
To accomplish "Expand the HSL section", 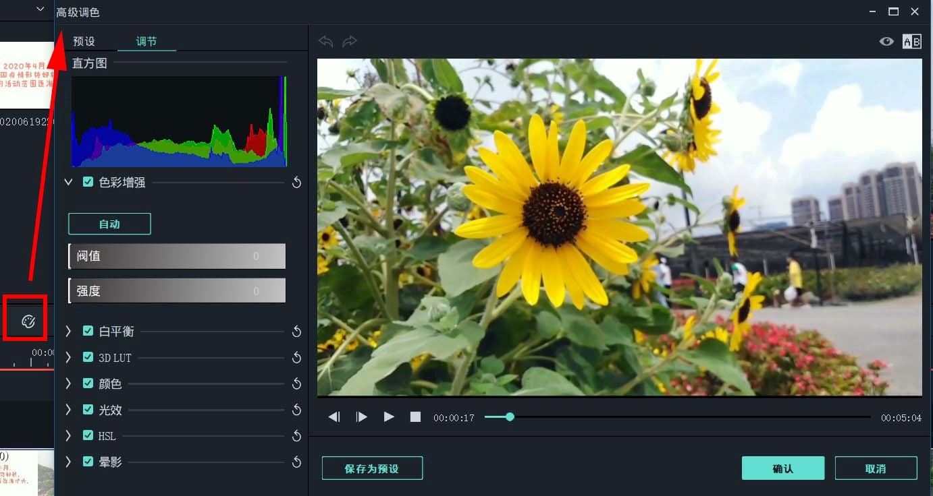I will (x=68, y=436).
